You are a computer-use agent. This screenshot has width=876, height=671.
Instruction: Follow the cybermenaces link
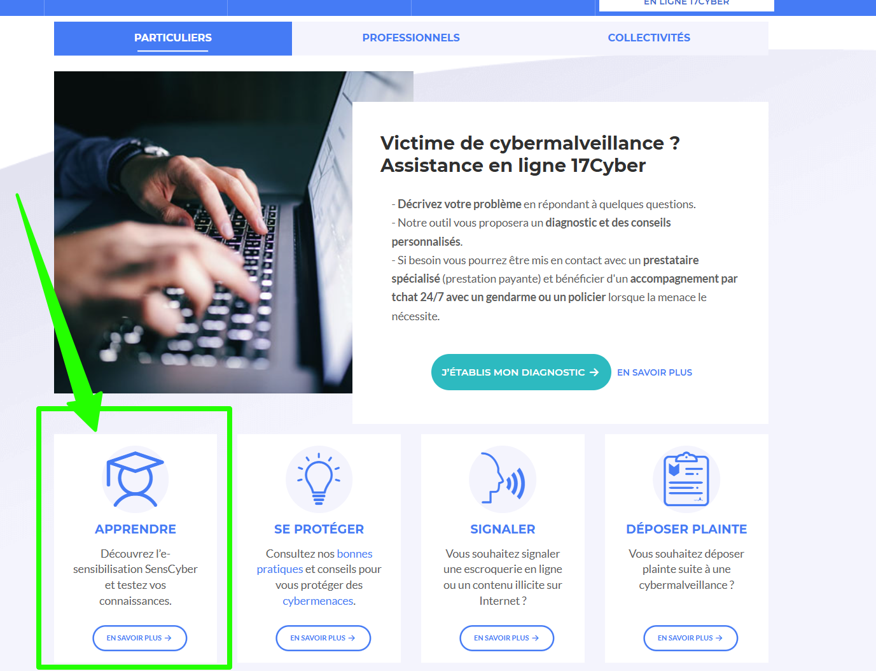[318, 601]
